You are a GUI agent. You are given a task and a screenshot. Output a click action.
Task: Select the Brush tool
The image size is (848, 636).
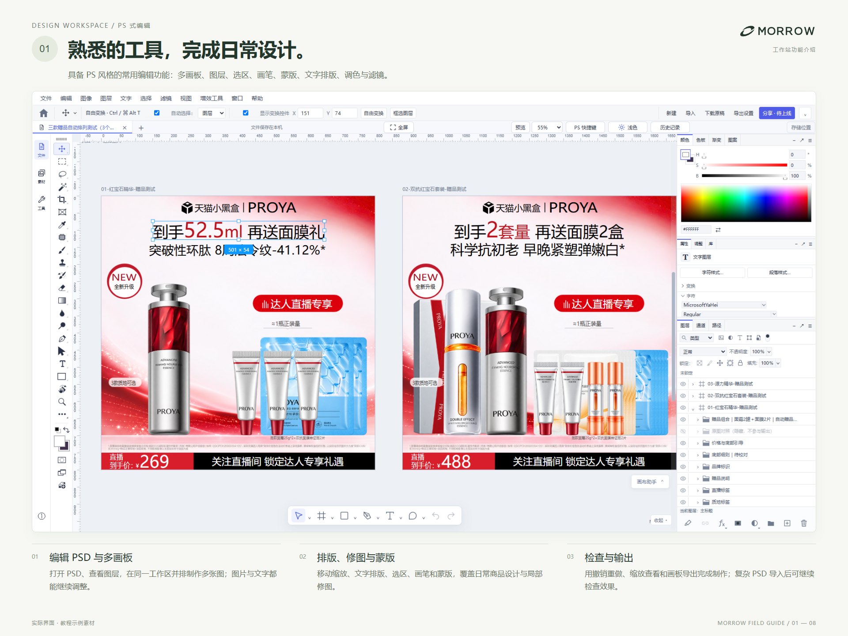click(x=62, y=250)
